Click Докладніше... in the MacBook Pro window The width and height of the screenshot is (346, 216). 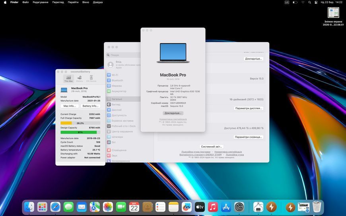tap(173, 113)
